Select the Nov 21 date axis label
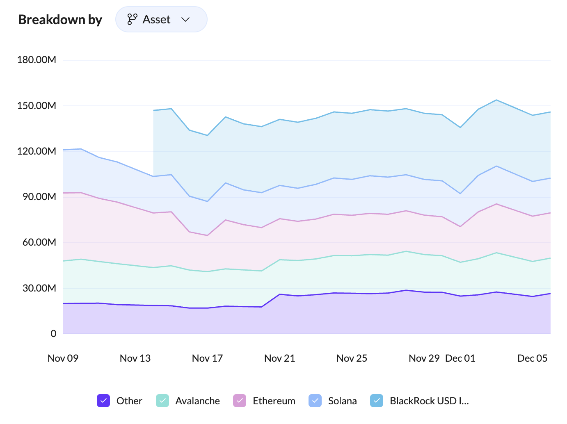Viewport: 567px width, 424px height. [x=279, y=358]
